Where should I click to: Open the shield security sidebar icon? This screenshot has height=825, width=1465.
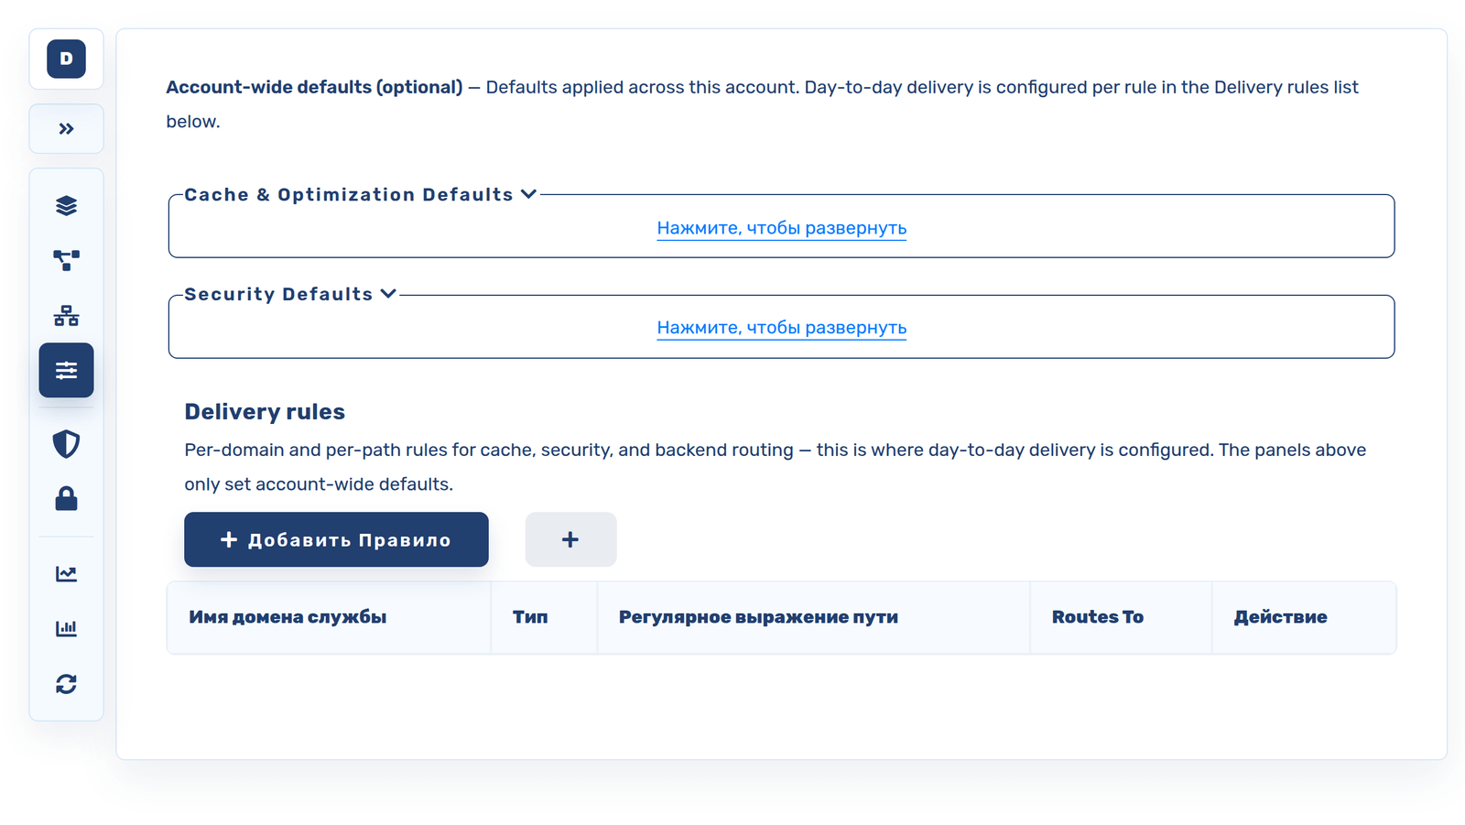(x=66, y=444)
